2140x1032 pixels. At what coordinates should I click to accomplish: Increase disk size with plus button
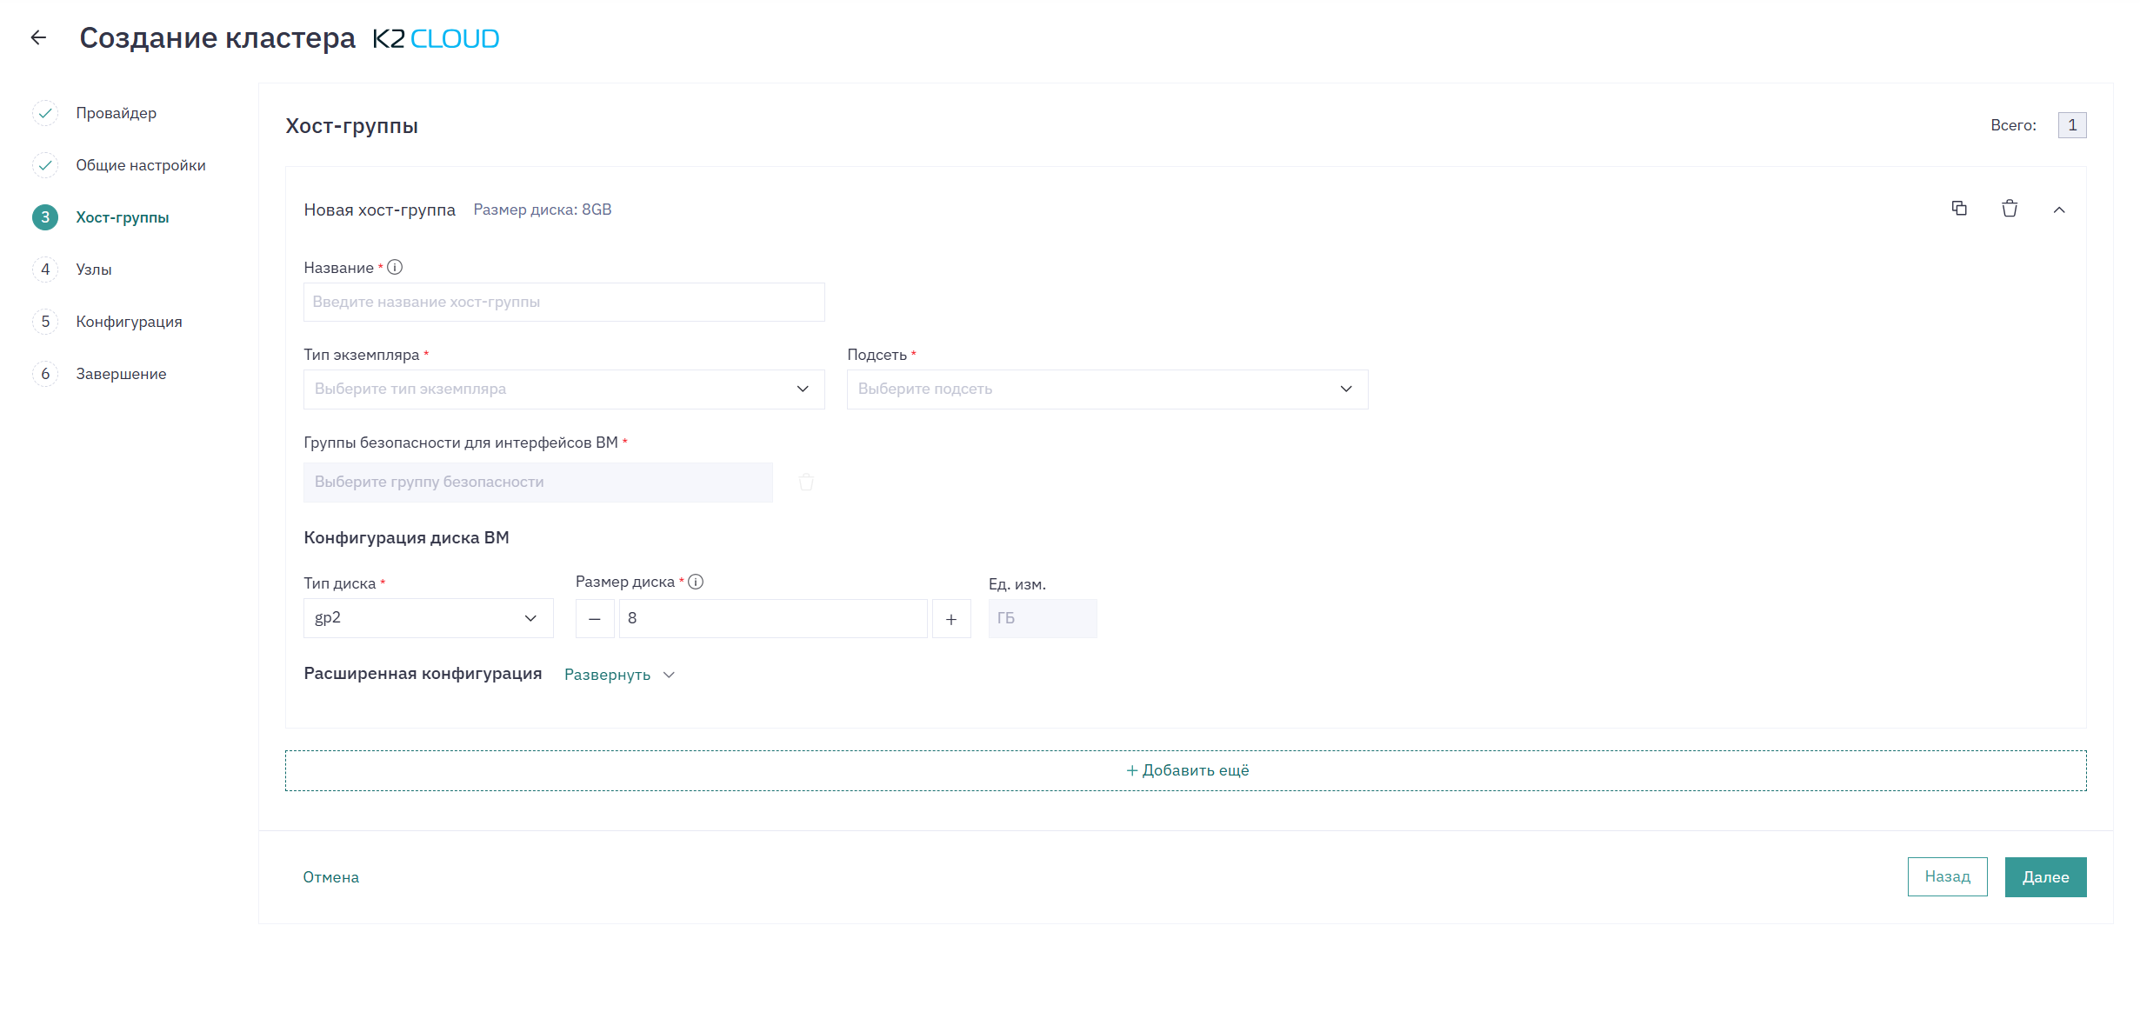pyautogui.click(x=951, y=618)
